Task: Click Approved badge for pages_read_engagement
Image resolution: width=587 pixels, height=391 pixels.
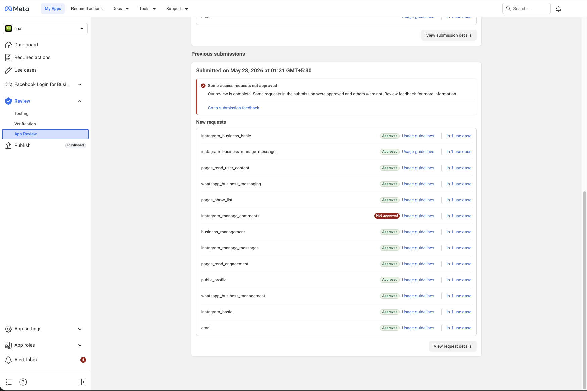Action: pyautogui.click(x=390, y=264)
